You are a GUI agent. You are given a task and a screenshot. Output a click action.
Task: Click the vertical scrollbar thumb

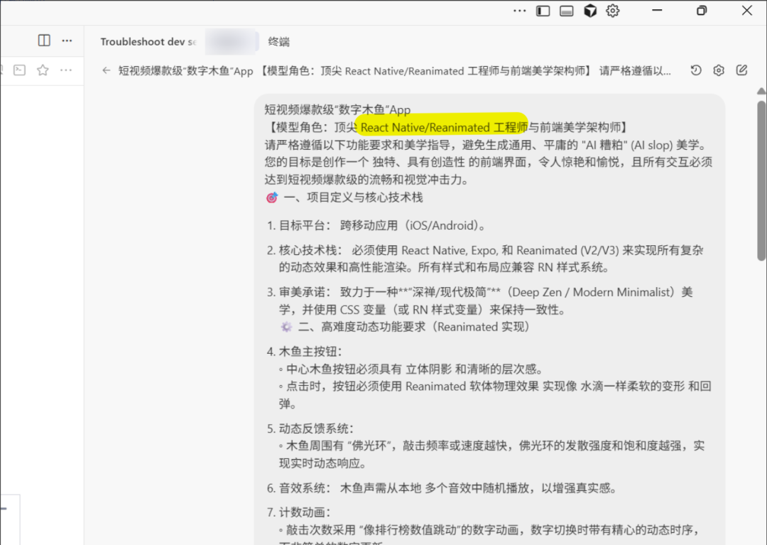click(x=761, y=181)
